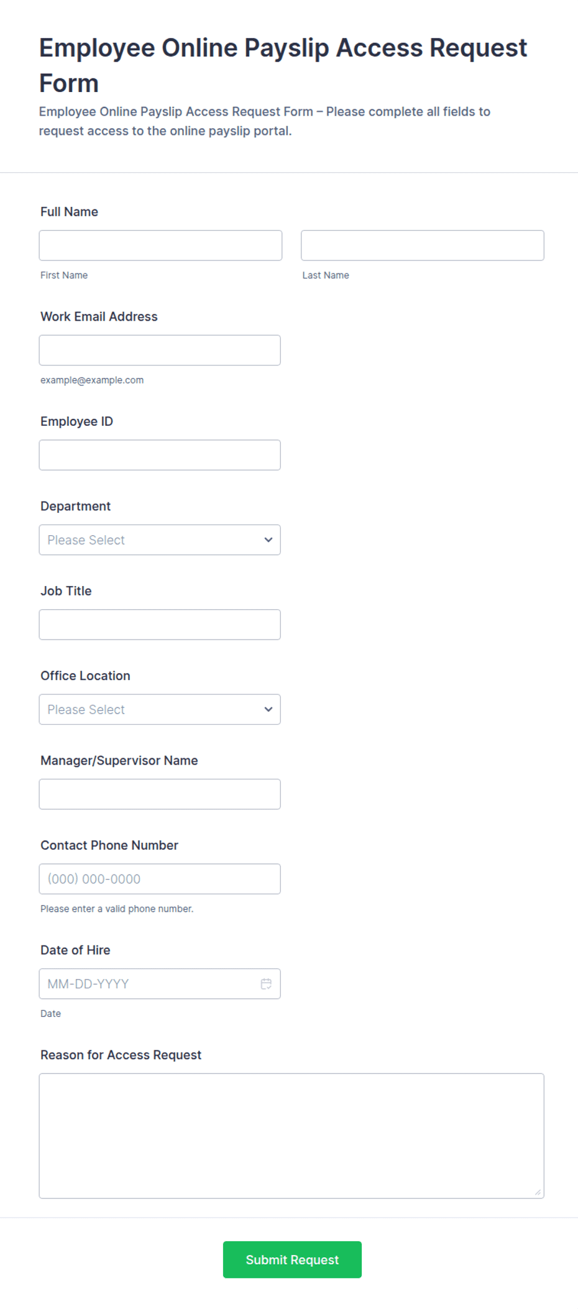Click the Work Email Address field
This screenshot has width=578, height=1309.
tap(160, 350)
